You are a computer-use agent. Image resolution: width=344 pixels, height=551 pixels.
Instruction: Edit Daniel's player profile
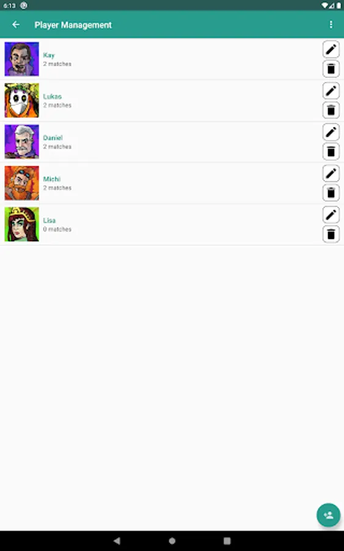tap(331, 132)
